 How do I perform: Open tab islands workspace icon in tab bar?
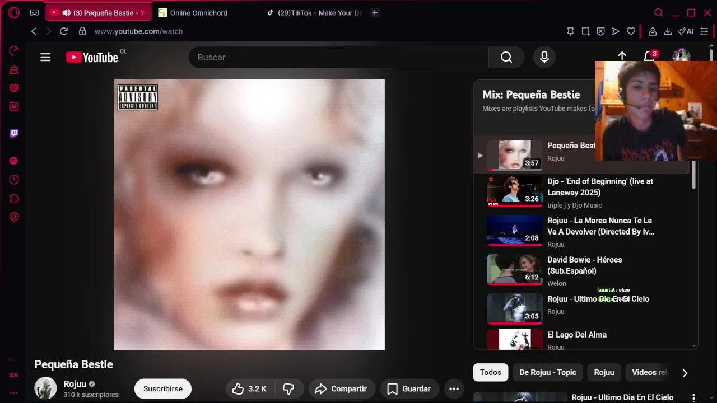pyautogui.click(x=34, y=12)
